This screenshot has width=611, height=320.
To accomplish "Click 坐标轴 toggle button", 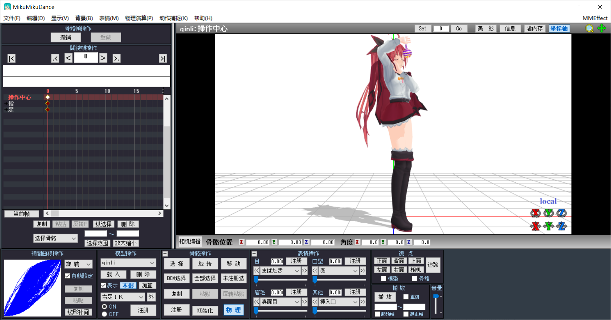I will pos(559,28).
